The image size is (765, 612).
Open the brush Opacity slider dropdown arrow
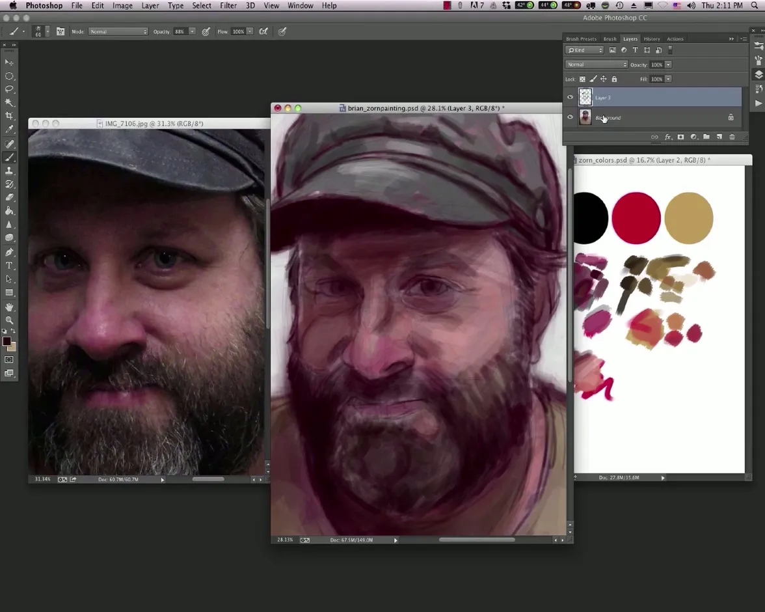coord(192,31)
